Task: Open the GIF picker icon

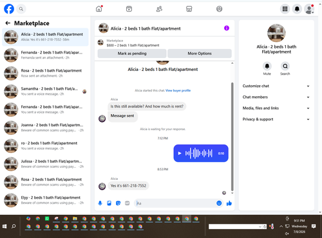Action: point(128,203)
